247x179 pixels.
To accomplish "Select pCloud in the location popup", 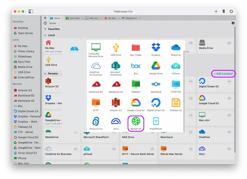I will 176,69.
